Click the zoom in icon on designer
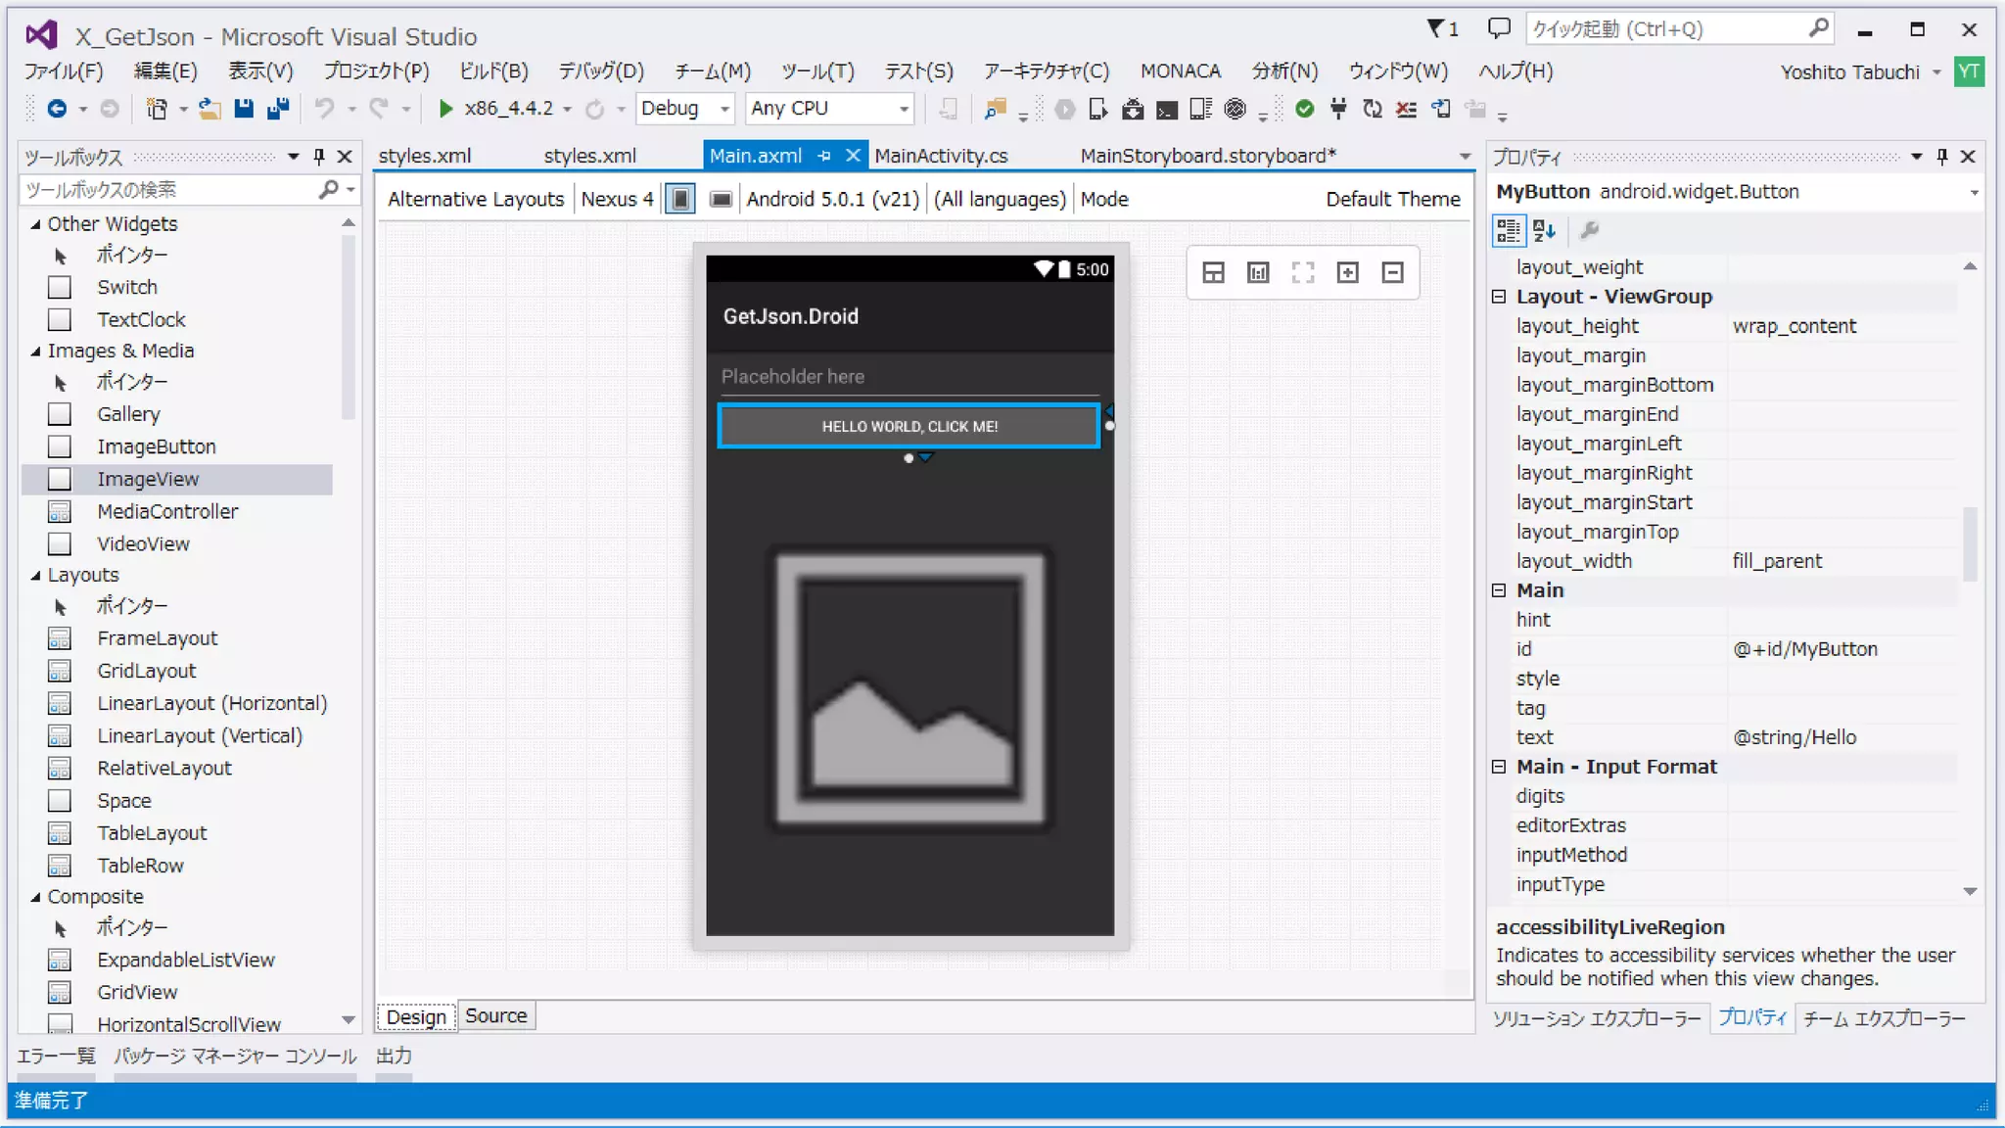 (x=1347, y=273)
